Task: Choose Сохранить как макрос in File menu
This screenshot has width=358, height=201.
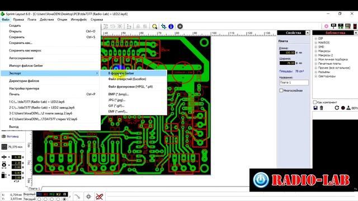Action: tap(50, 50)
